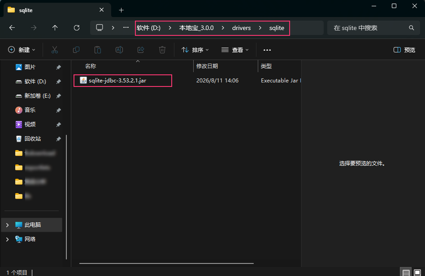Click the pin icon beside 视频
Screen dimensions: 425x276
pyautogui.click(x=58, y=125)
